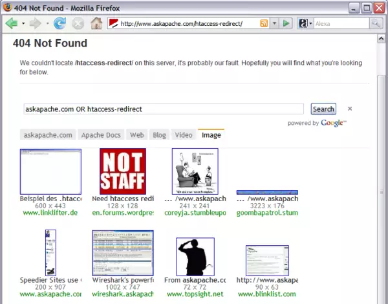The width and height of the screenshot is (388, 304).
Task: Select the Video search tab
Action: click(183, 135)
